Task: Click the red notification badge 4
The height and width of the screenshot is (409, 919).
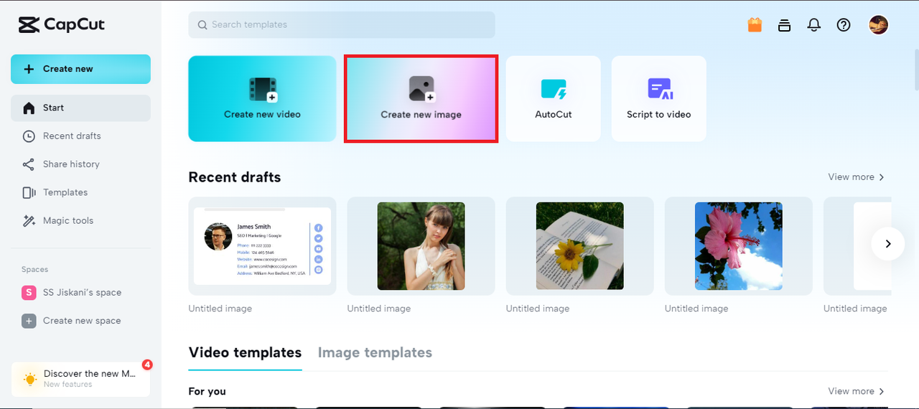Action: click(x=147, y=365)
